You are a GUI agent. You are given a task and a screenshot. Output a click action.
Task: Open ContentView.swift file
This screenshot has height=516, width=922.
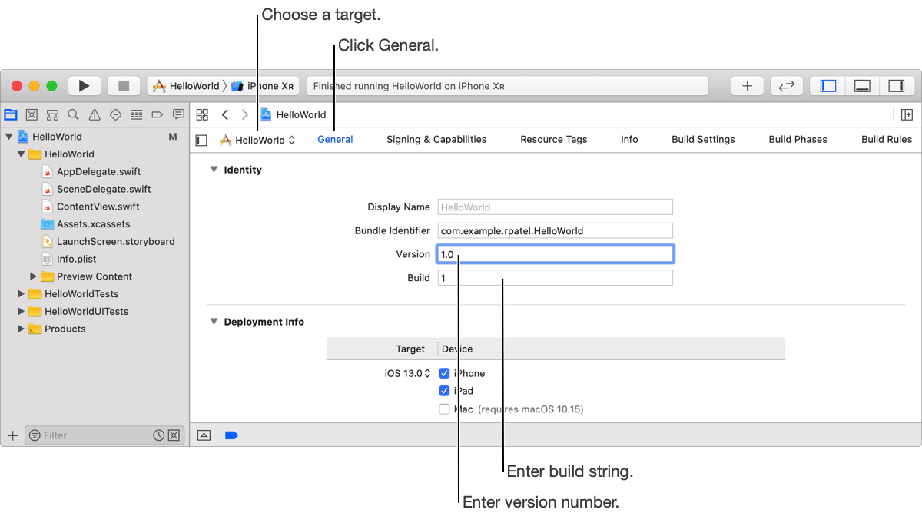click(91, 207)
